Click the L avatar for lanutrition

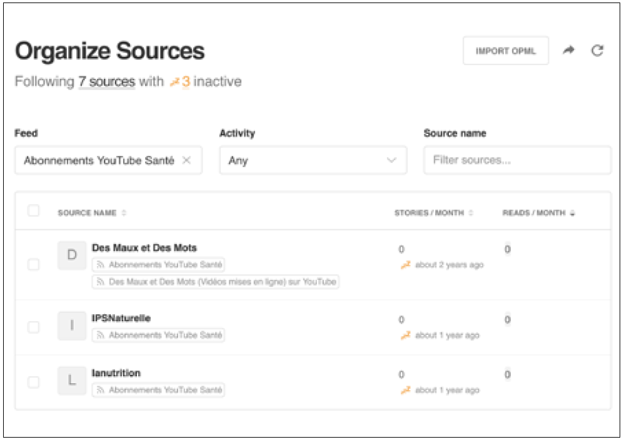tap(72, 381)
